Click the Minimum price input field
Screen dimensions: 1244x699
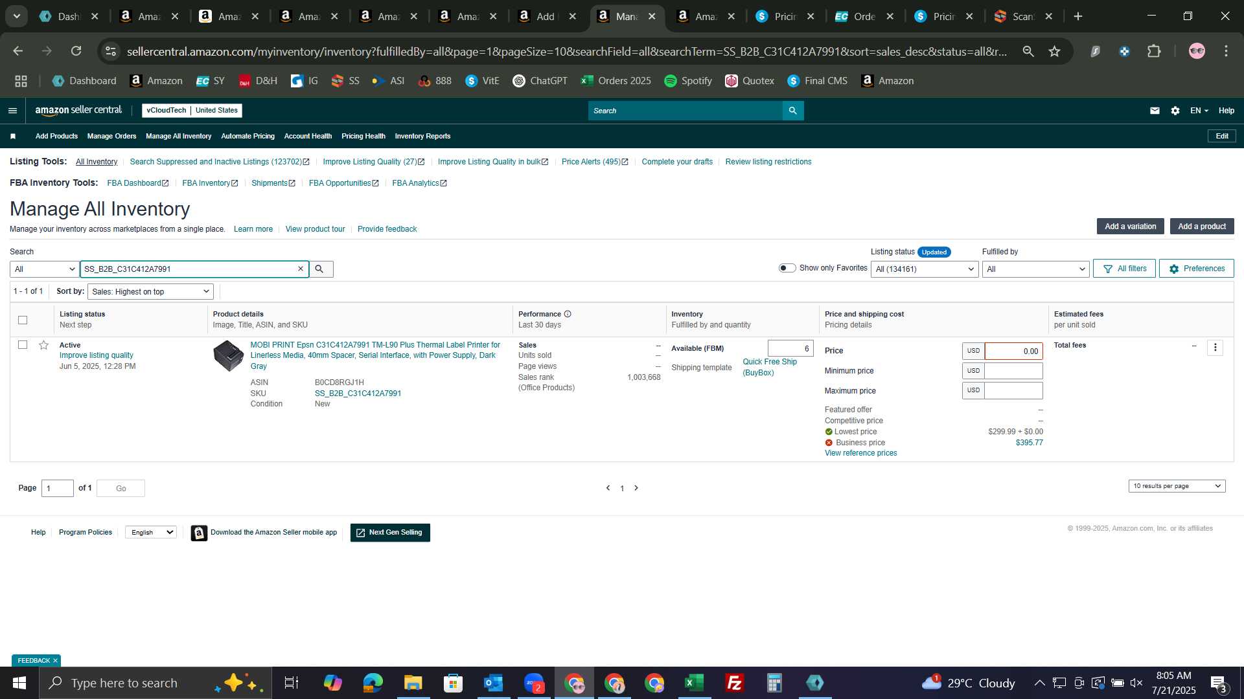point(1013,372)
